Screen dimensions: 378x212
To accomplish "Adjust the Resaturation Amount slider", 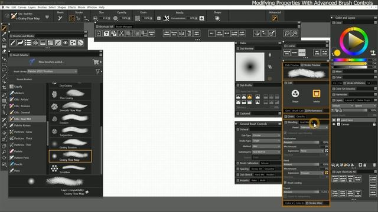I will pos(301,143).
